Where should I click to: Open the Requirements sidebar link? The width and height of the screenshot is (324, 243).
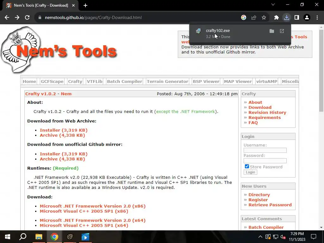click(265, 118)
